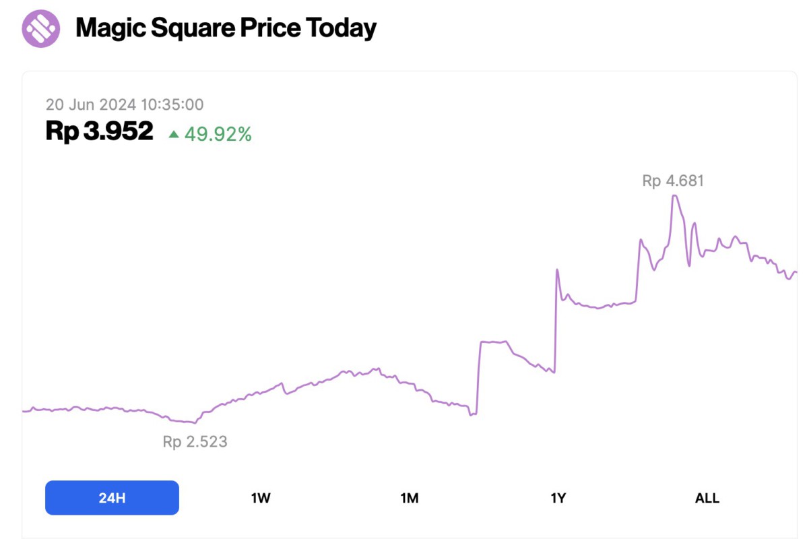Viewport: 807px width, 539px height.
Task: Click the chart peak near Rp 4.681
Action: coord(675,197)
